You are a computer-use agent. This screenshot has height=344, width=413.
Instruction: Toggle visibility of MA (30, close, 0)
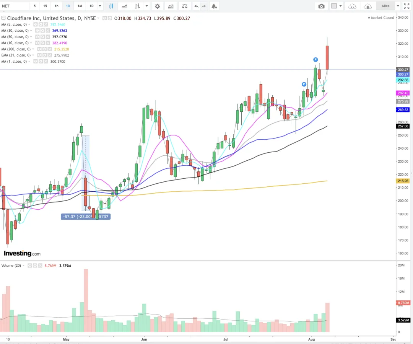pos(37,31)
